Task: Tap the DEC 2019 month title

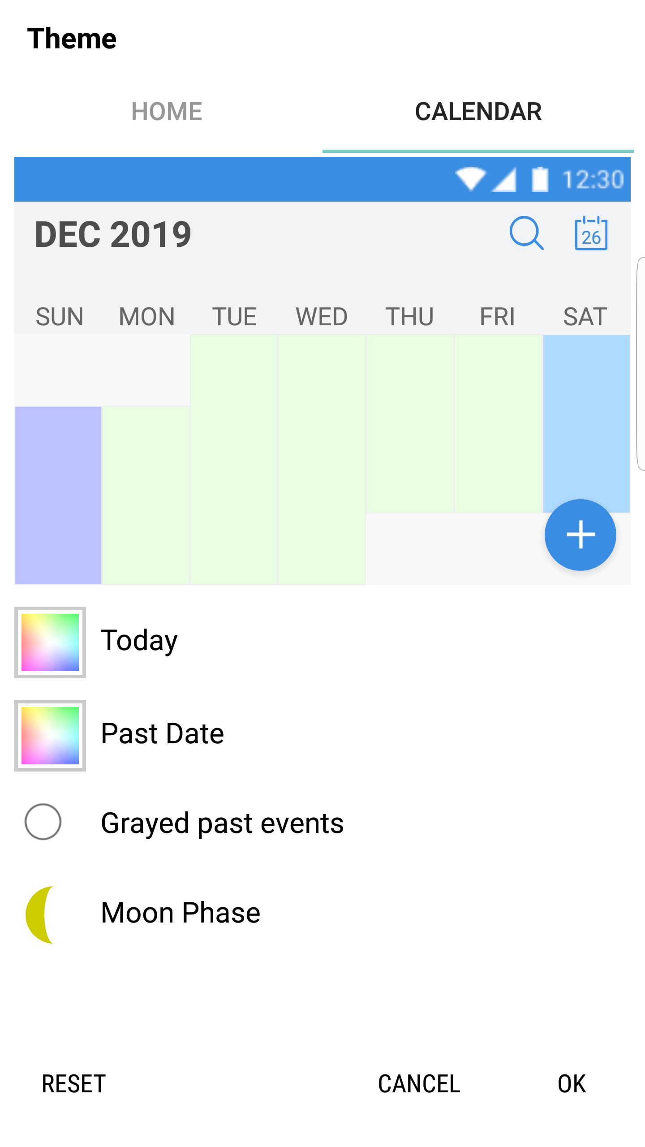Action: [x=113, y=234]
